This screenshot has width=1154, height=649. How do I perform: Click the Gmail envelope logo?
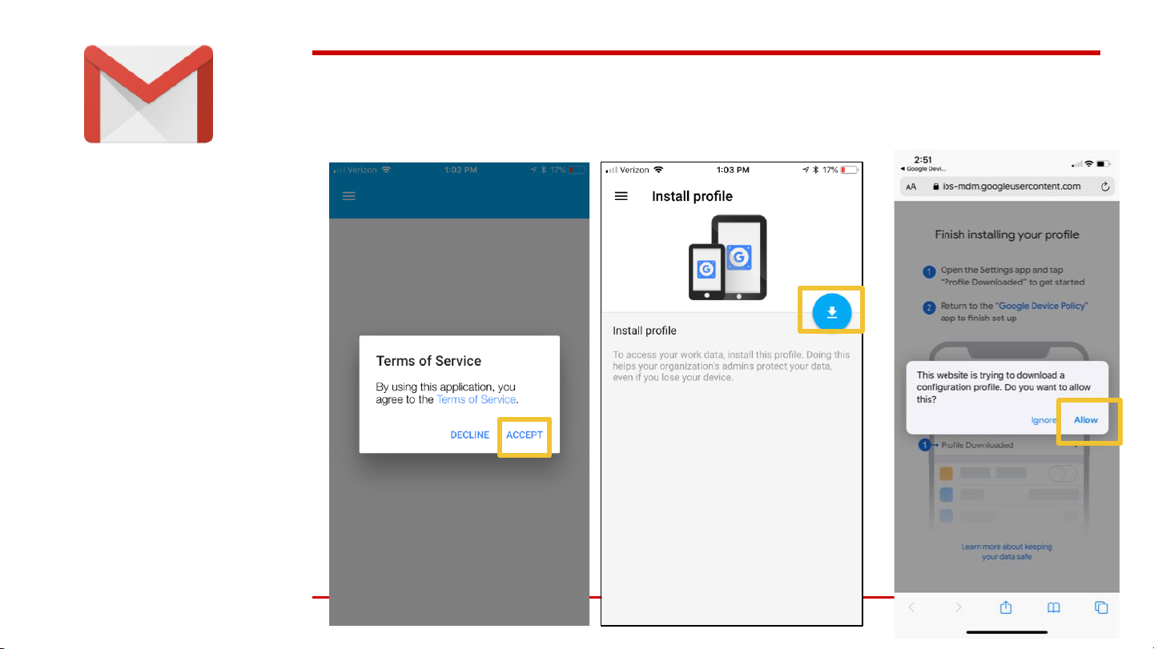(x=148, y=94)
